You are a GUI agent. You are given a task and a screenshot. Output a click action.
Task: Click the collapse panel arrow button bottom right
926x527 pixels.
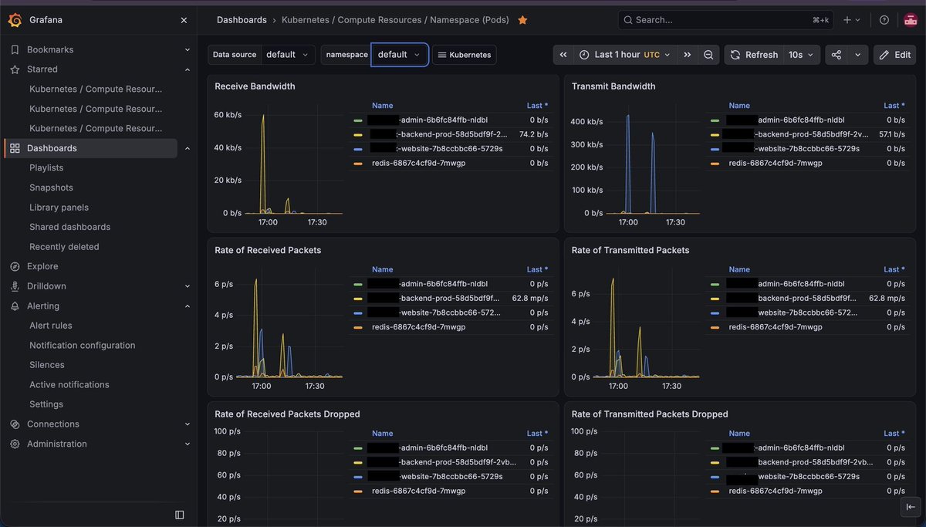point(911,507)
